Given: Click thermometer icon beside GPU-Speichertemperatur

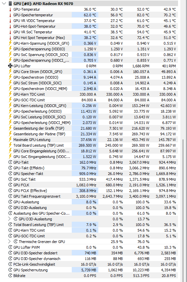Looking at the screenshot, I should (x=10, y=15).
